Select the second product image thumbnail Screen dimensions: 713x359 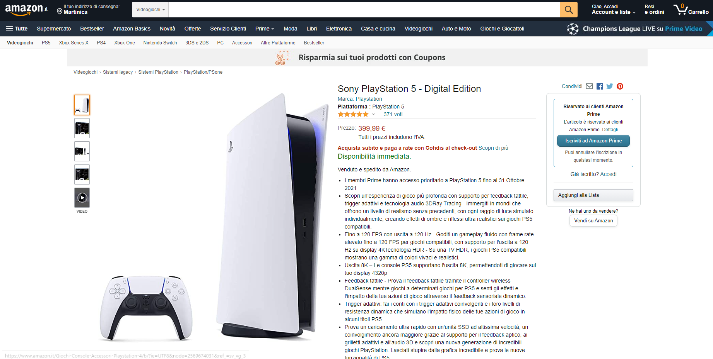click(x=82, y=128)
